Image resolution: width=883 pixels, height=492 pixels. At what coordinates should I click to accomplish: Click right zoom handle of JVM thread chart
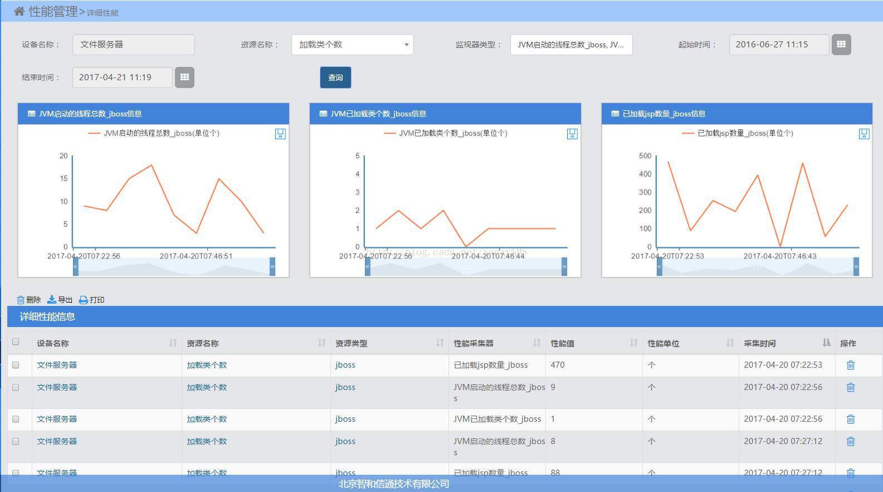tap(272, 266)
